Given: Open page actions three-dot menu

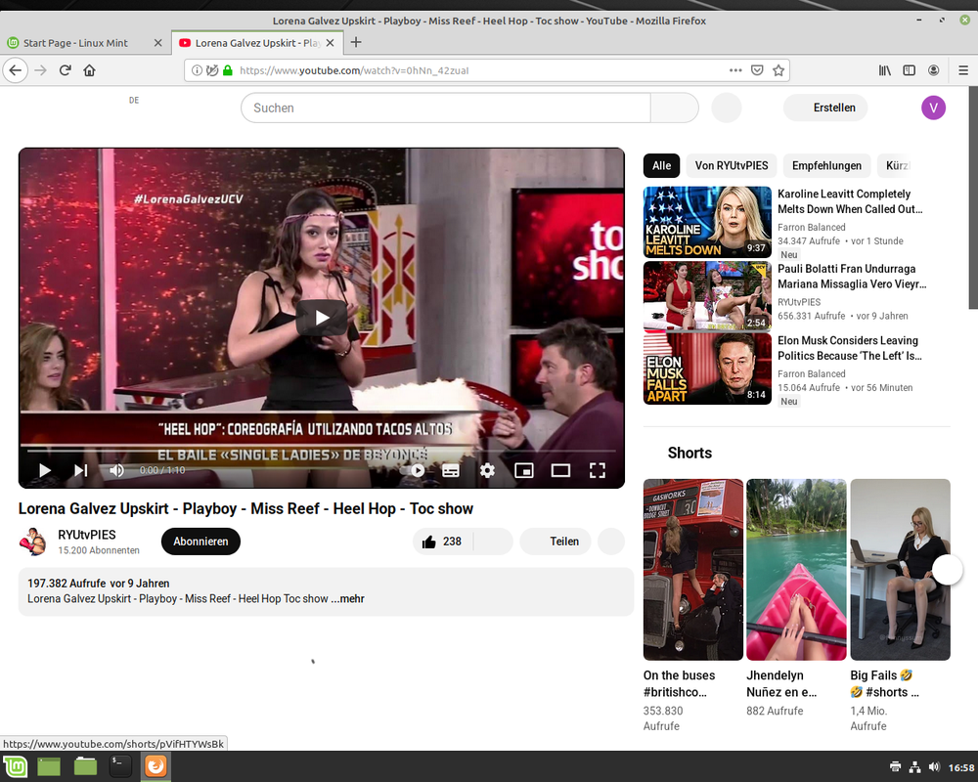Looking at the screenshot, I should pos(735,70).
